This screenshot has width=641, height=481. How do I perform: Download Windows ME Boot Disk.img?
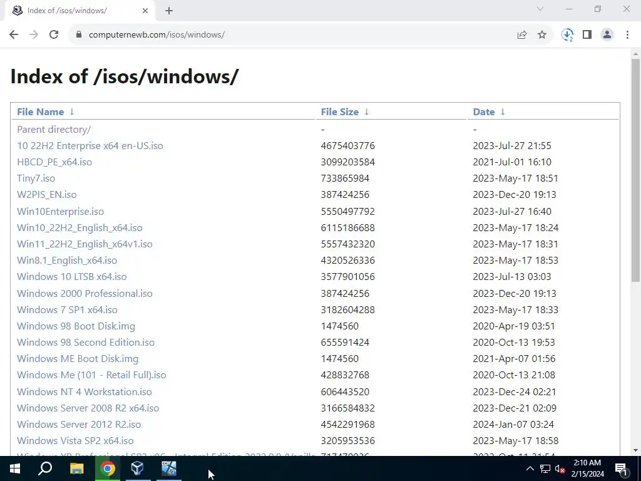pos(78,359)
